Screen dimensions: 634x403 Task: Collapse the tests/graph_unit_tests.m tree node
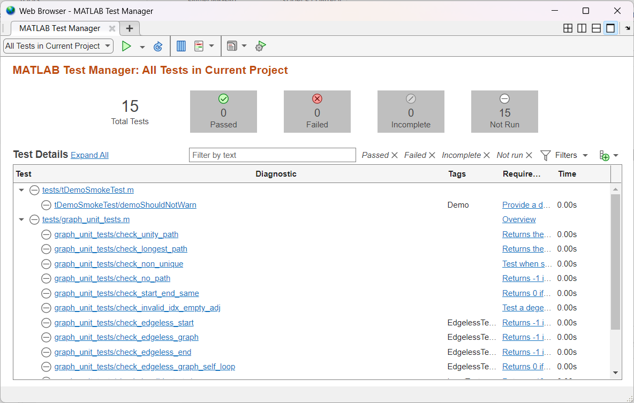point(21,219)
